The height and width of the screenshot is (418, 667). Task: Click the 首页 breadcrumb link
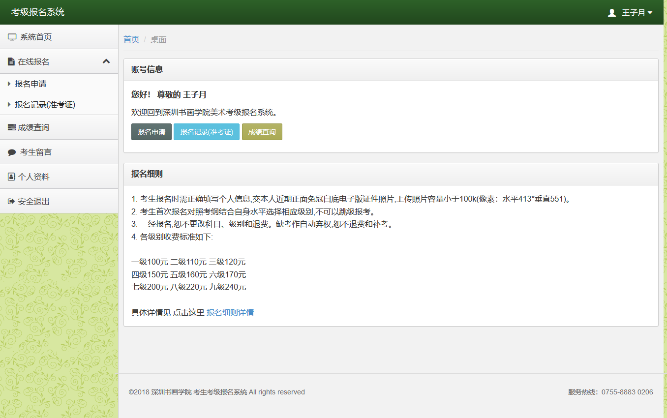(x=131, y=40)
